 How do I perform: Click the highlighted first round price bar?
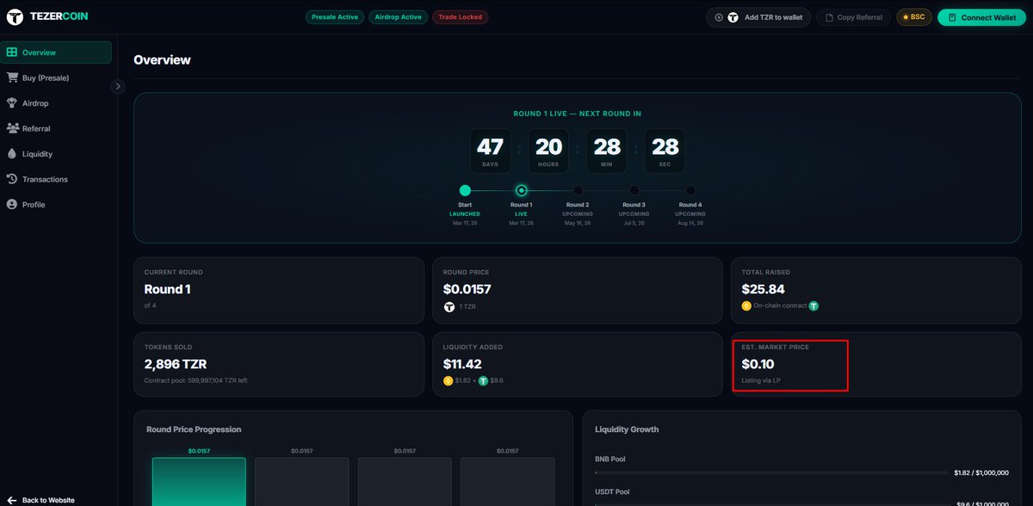pyautogui.click(x=199, y=481)
